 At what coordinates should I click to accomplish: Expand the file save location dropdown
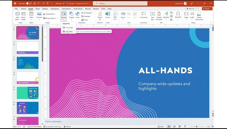(89, 3)
